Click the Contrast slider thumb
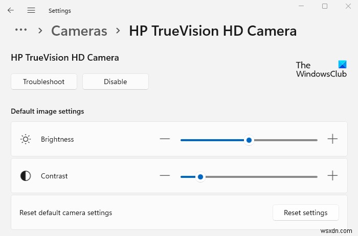The width and height of the screenshot is (358, 236). tap(200, 176)
